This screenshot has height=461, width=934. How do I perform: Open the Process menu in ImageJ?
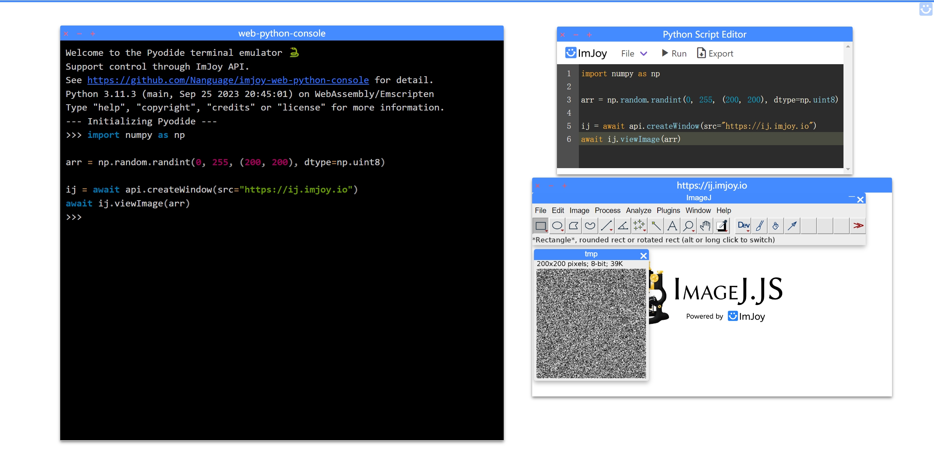607,210
